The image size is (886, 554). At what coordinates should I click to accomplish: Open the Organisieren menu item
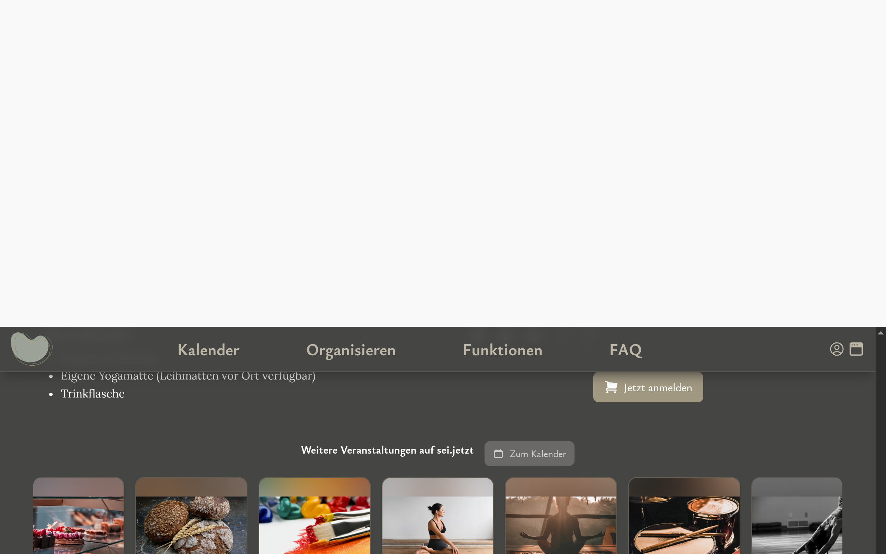[x=351, y=350]
